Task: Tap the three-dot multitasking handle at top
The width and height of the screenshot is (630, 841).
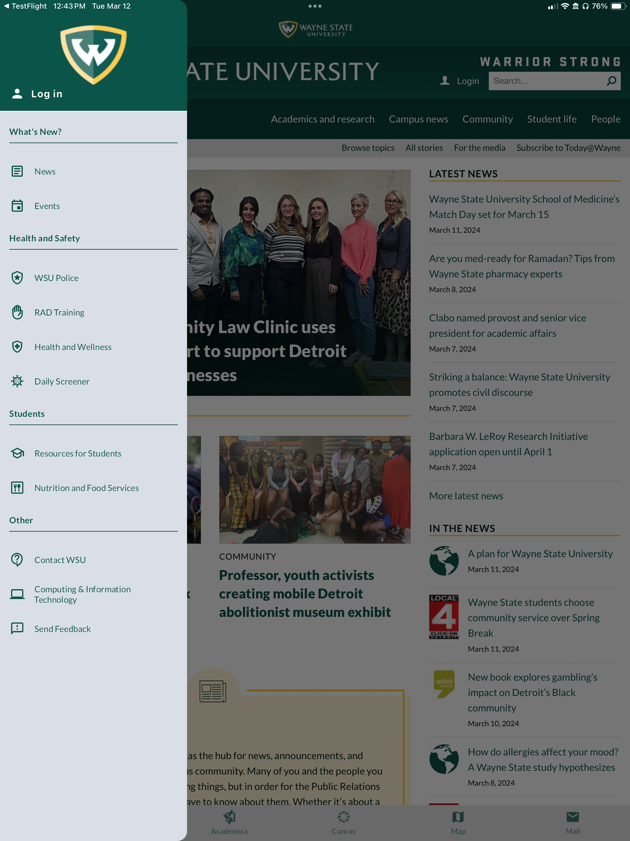Action: coord(315,6)
